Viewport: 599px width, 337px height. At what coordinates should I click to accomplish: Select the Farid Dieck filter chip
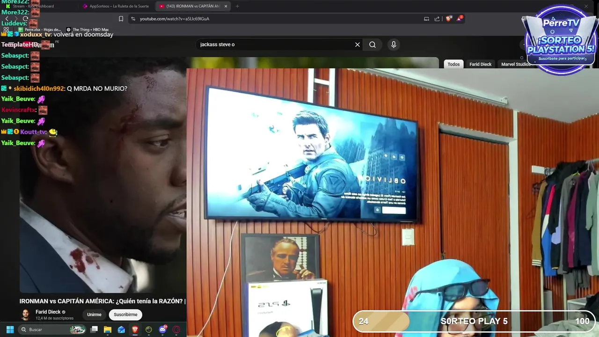click(x=480, y=64)
